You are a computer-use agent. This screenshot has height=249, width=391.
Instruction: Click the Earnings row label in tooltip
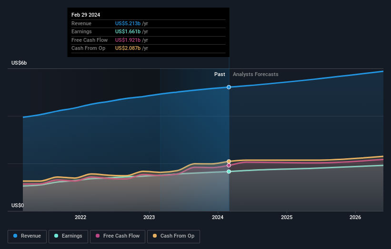[81, 31]
